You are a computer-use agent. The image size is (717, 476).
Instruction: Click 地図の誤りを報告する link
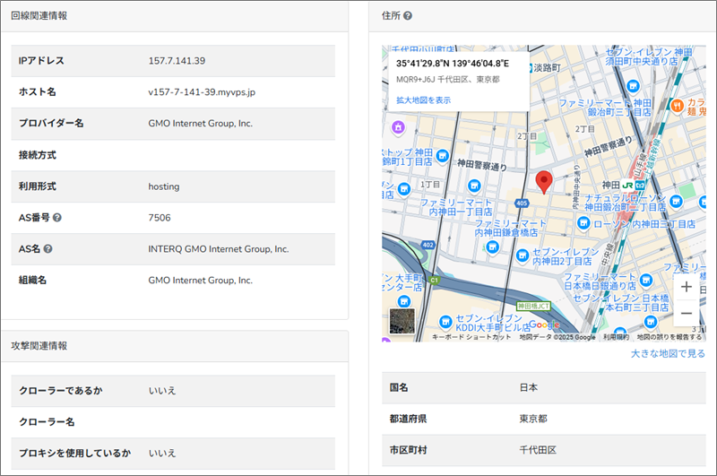coord(669,337)
